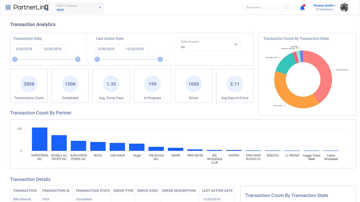Select the Avg Days in Errors card
Image resolution: width=360 pixels, height=202 pixels.
tap(235, 86)
